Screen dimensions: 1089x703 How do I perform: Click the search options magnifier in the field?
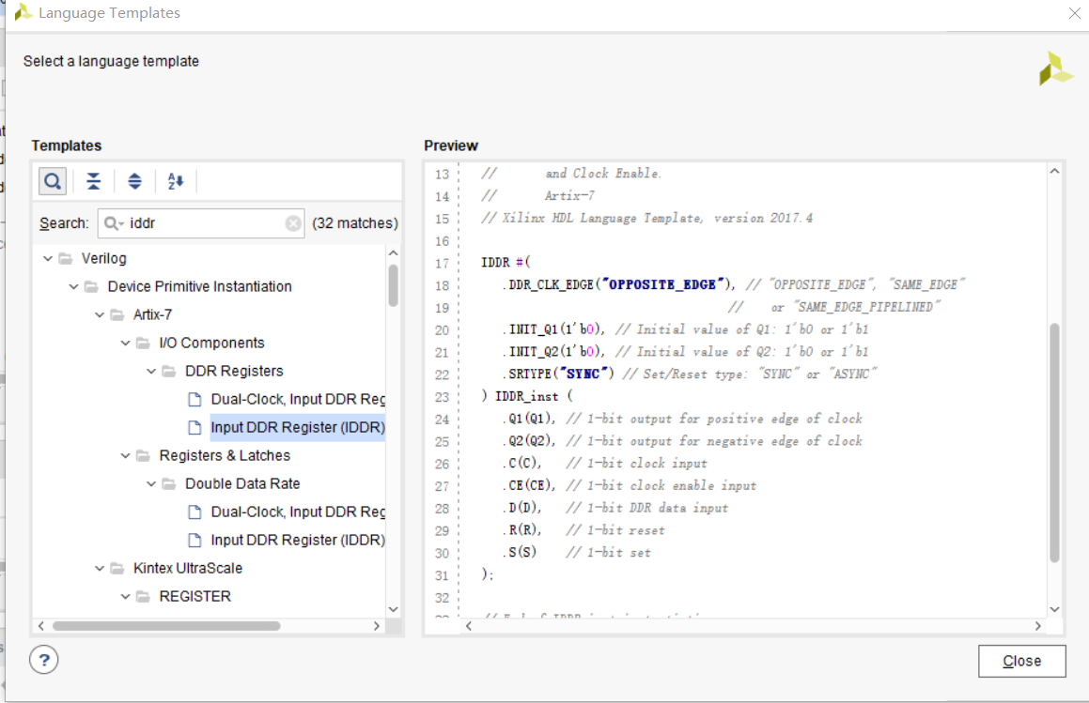click(114, 223)
